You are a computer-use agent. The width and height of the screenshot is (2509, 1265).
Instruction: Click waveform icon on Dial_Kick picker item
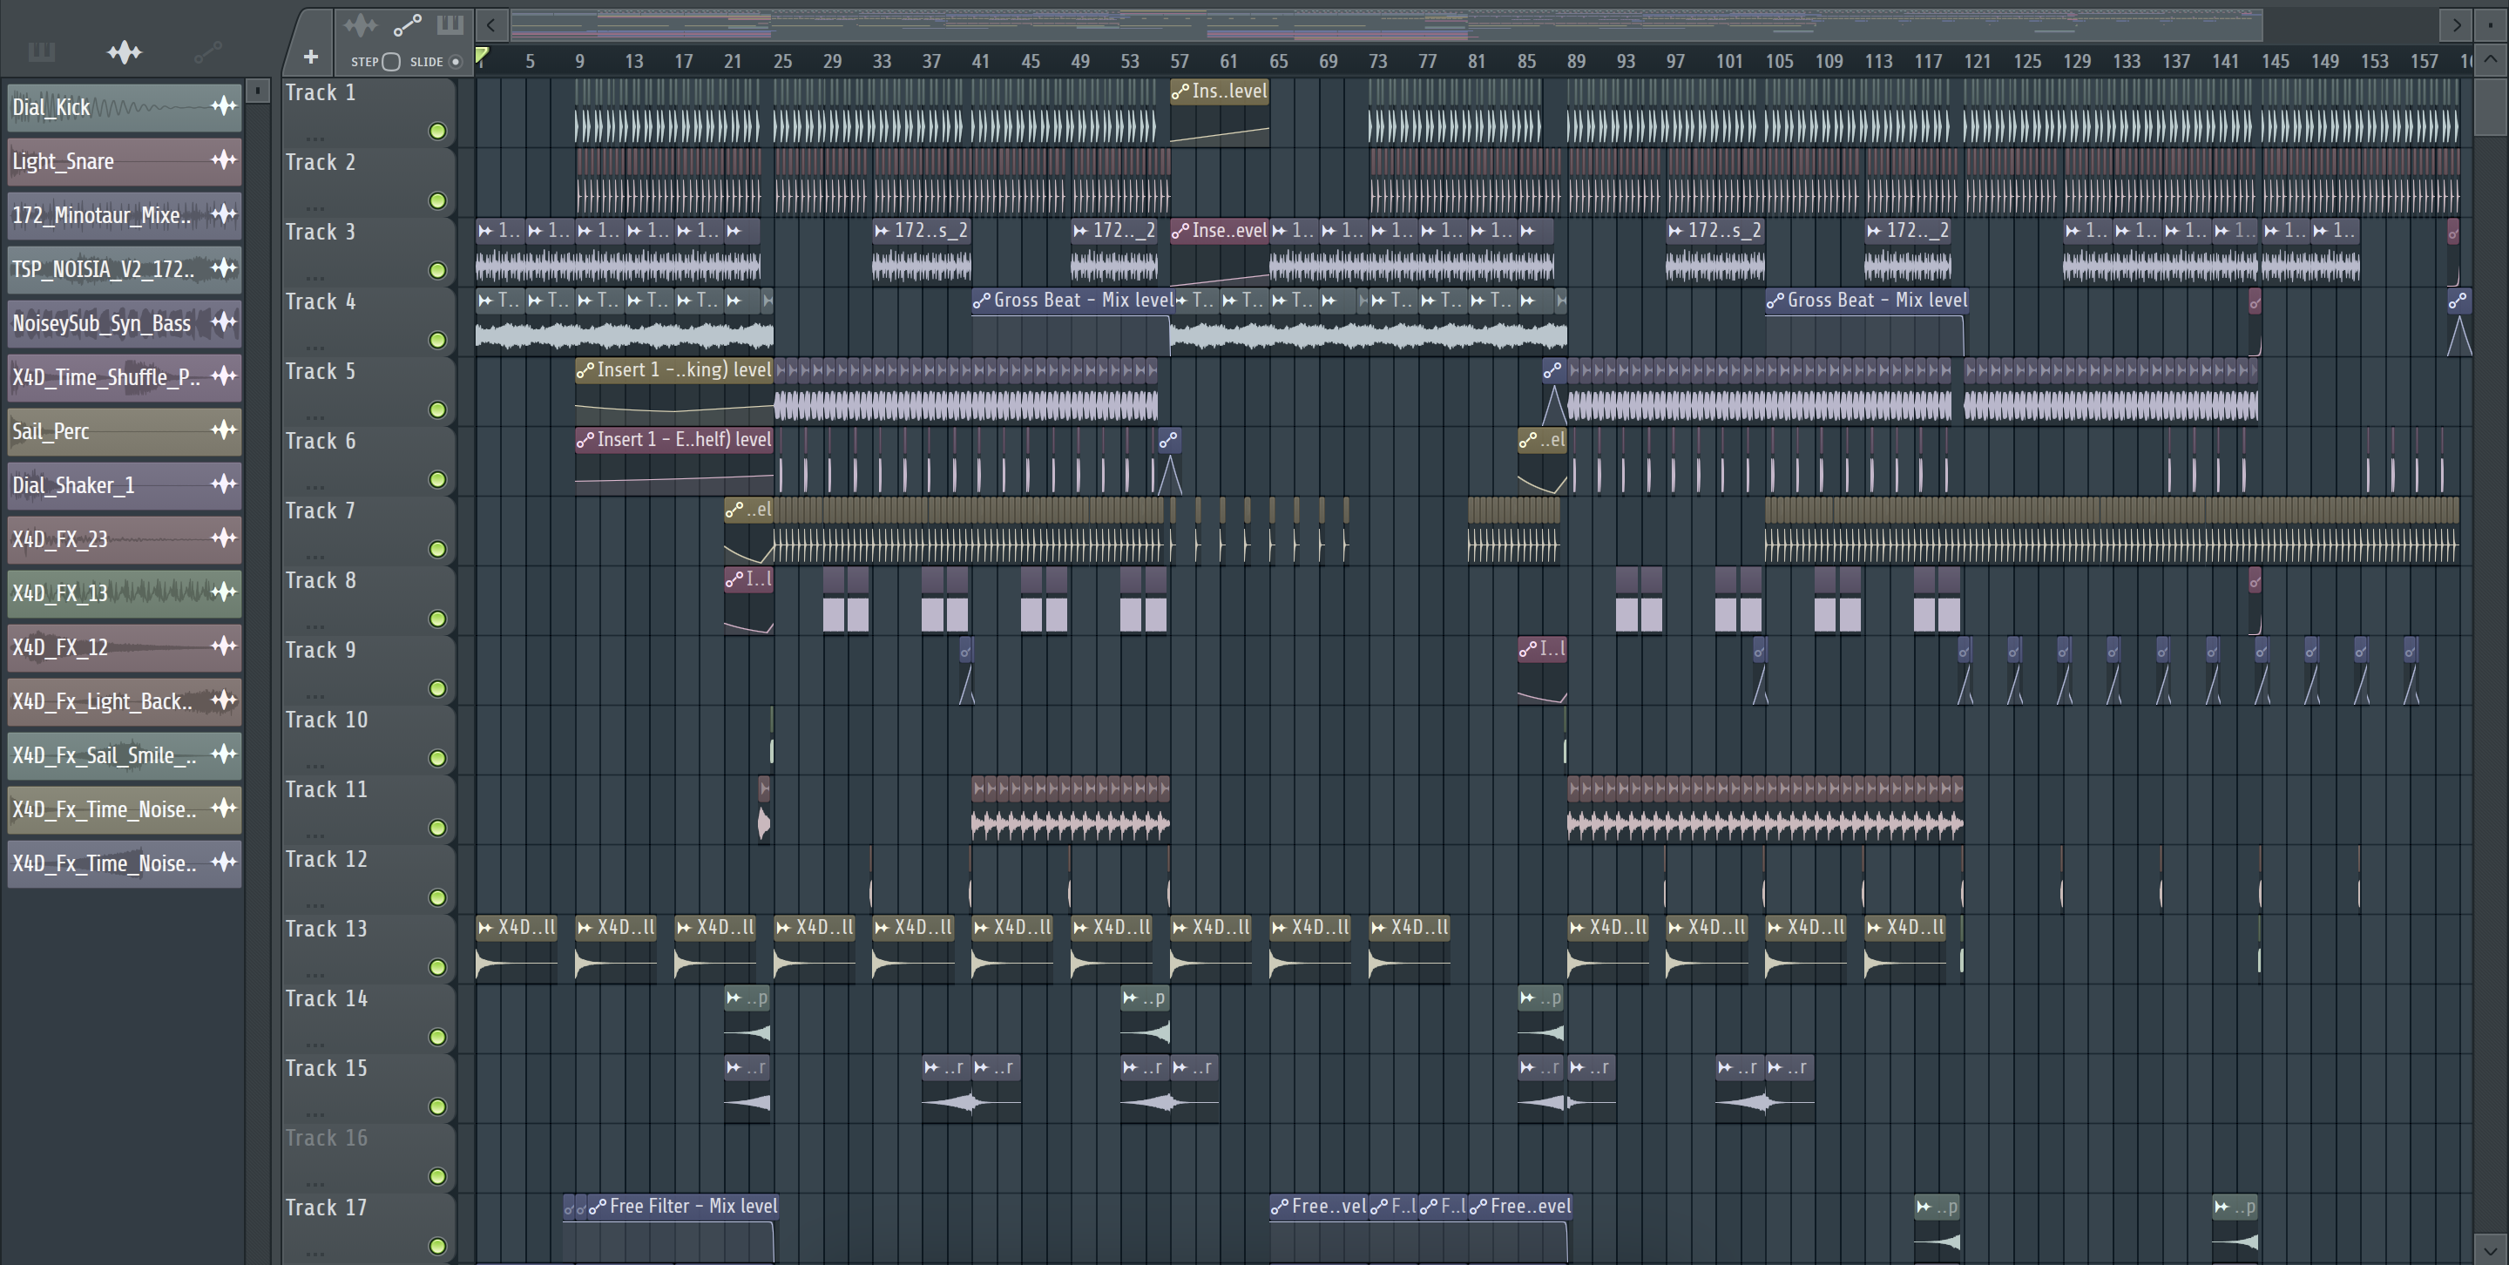[224, 106]
